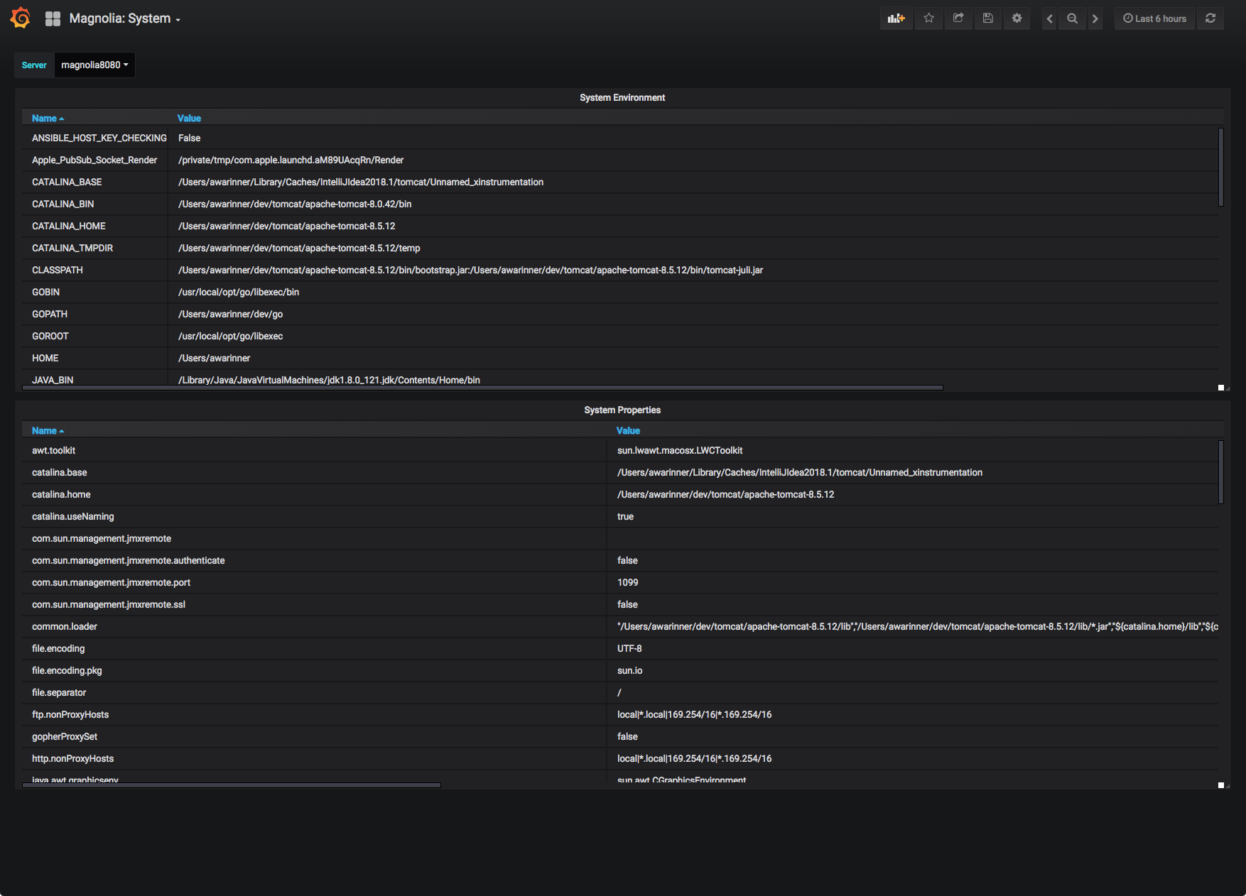Viewport: 1246px width, 896px height.
Task: Zoom out the time range
Action: point(1072,18)
